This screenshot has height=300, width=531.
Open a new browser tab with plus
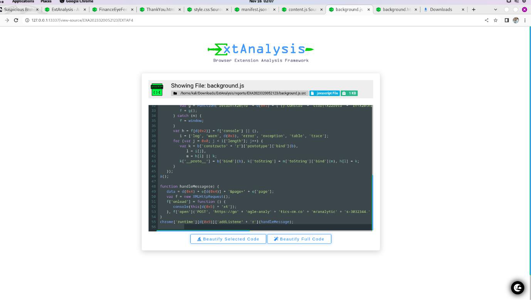[x=474, y=10]
